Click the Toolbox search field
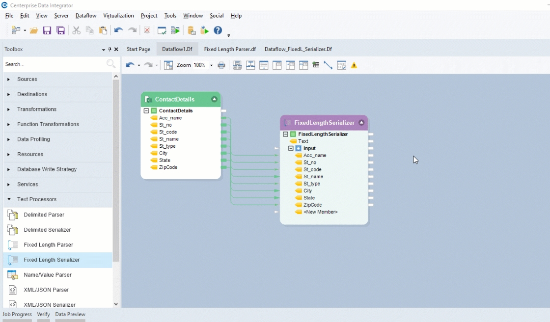 pyautogui.click(x=54, y=64)
